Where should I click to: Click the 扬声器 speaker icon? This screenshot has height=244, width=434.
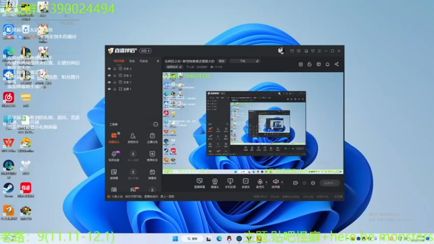click(276, 182)
